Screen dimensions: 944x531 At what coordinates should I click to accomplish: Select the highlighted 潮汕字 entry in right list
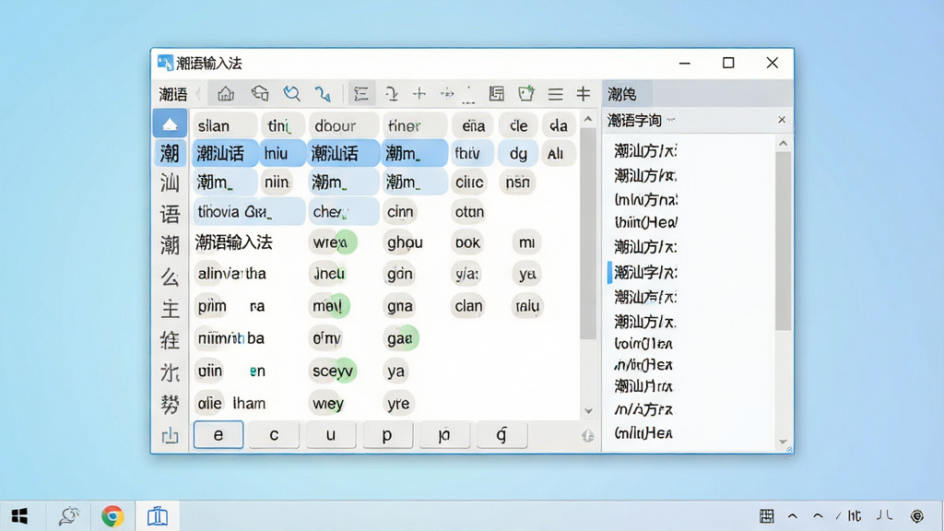tap(645, 272)
